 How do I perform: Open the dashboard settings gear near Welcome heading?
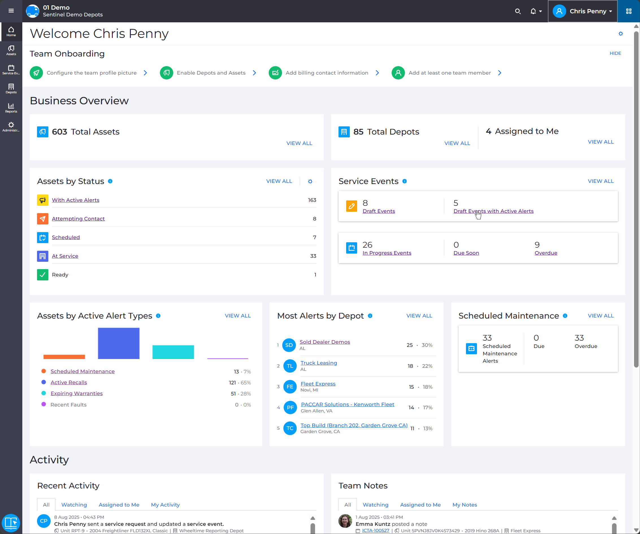click(x=621, y=34)
